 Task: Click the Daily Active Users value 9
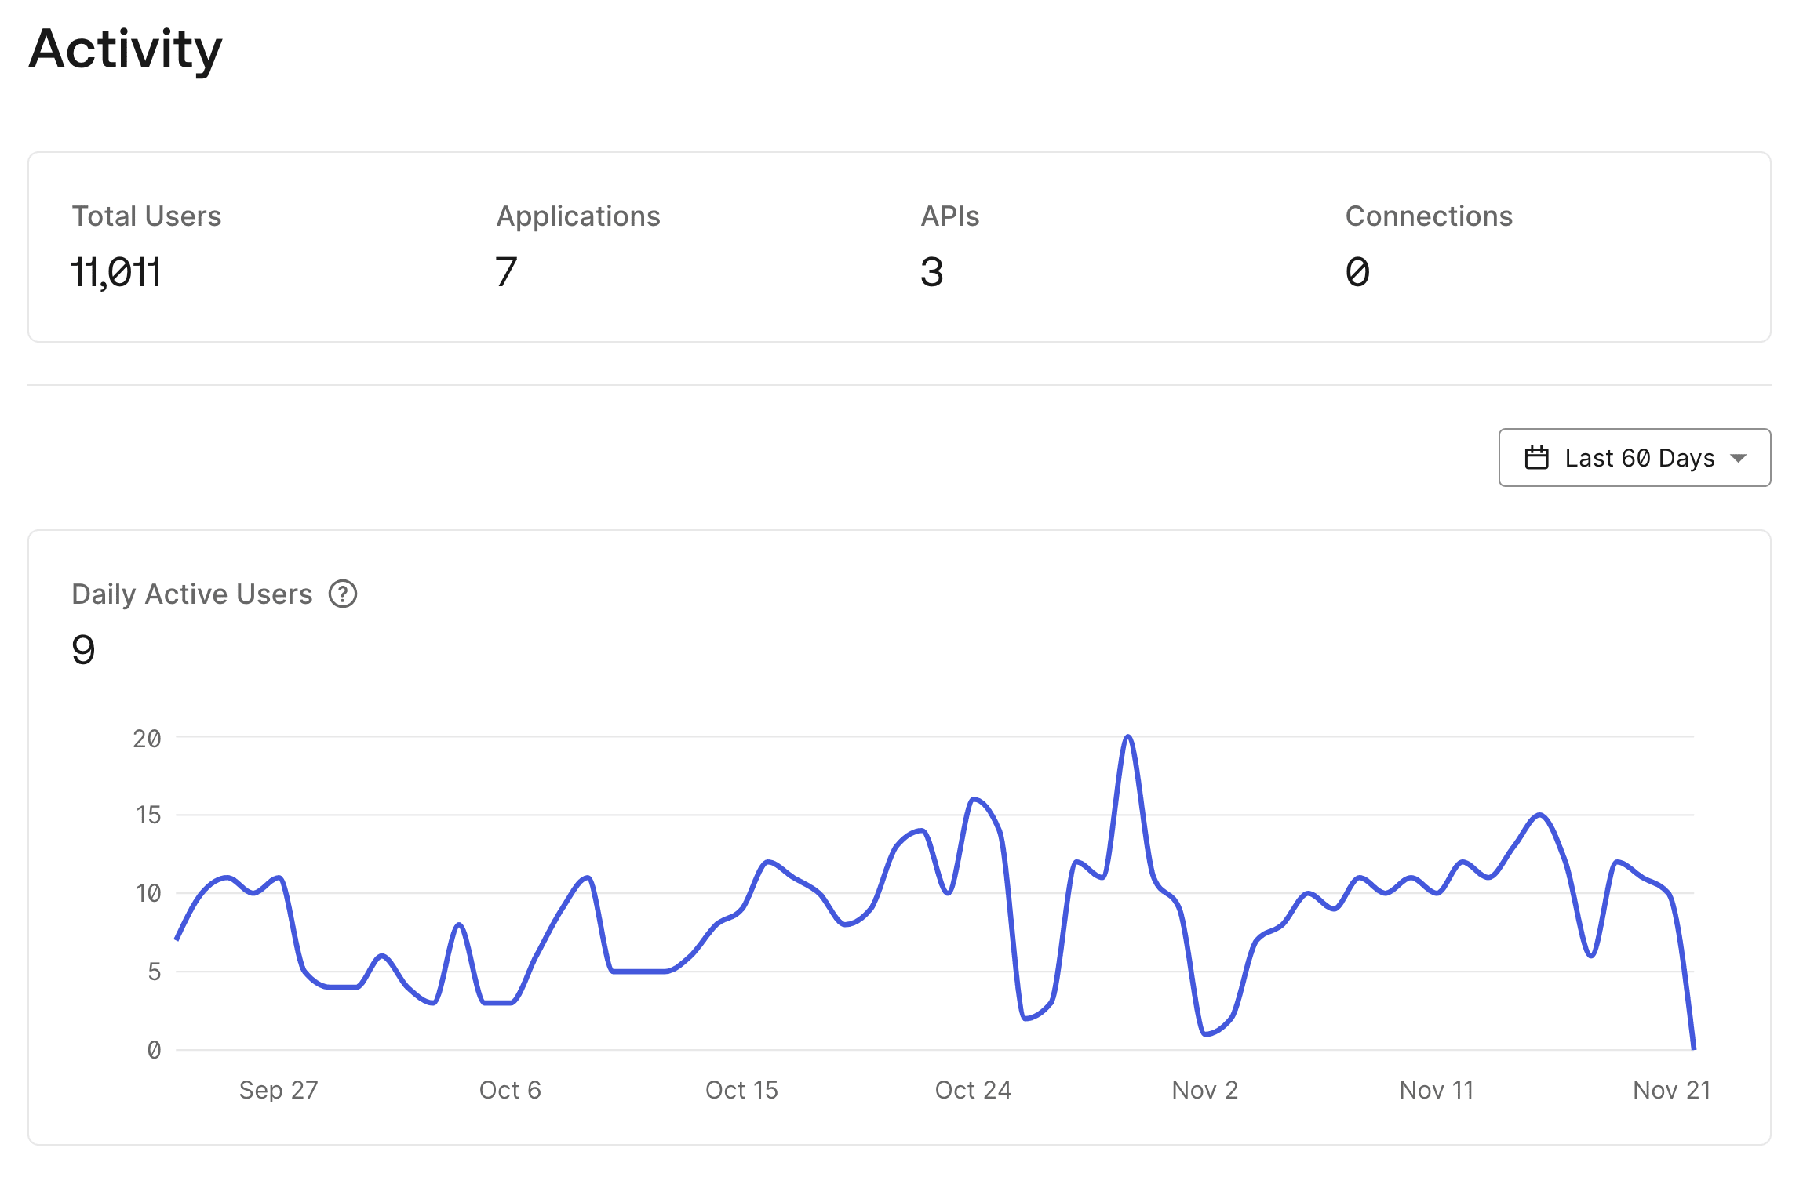[x=83, y=650]
